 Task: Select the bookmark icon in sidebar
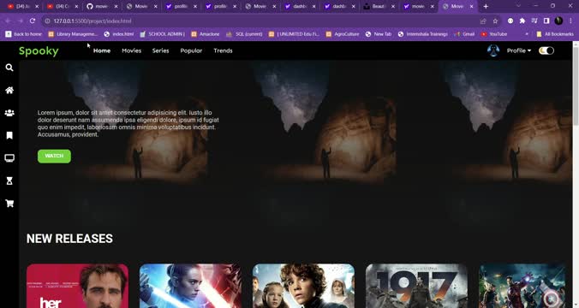tap(9, 135)
